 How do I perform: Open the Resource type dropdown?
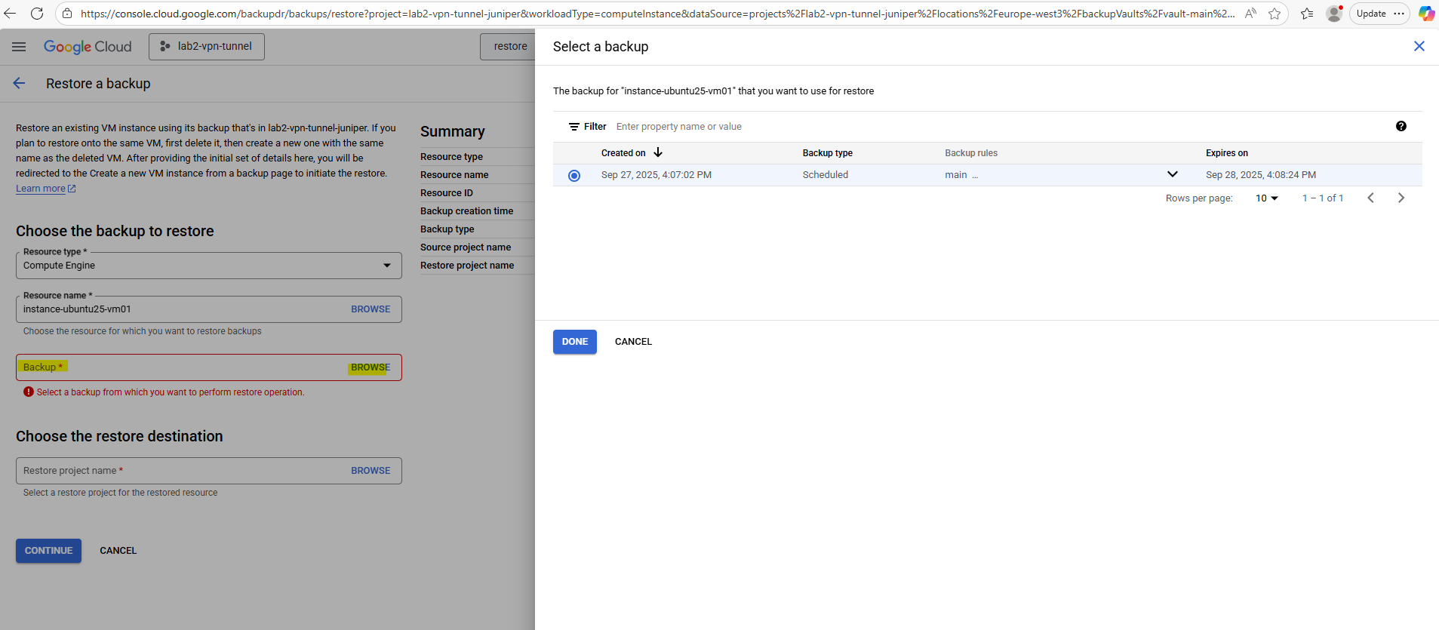point(208,266)
